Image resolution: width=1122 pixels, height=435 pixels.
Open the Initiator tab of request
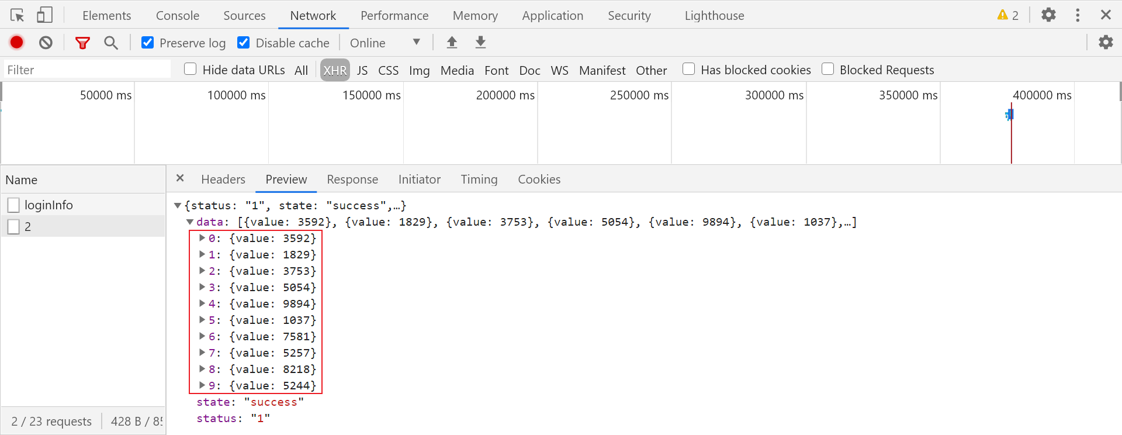click(420, 179)
